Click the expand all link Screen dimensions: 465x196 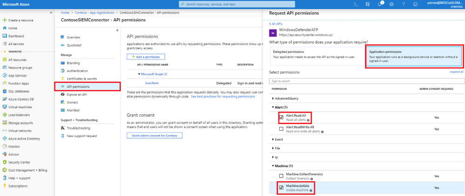[x=457, y=72]
